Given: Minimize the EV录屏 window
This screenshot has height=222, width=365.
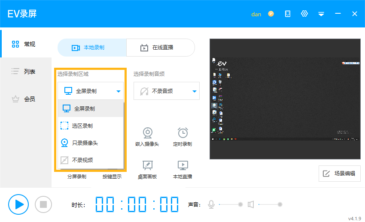Looking at the screenshot, I should (x=338, y=14).
